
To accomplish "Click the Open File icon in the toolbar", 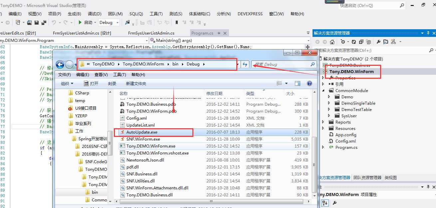I will pos(29,22).
